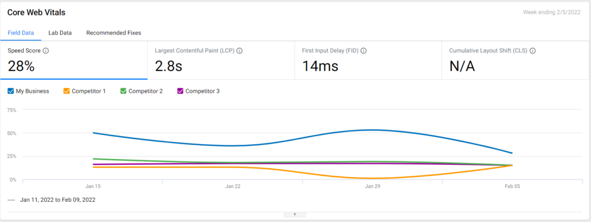Select the CLS N/A metric card

515,60
